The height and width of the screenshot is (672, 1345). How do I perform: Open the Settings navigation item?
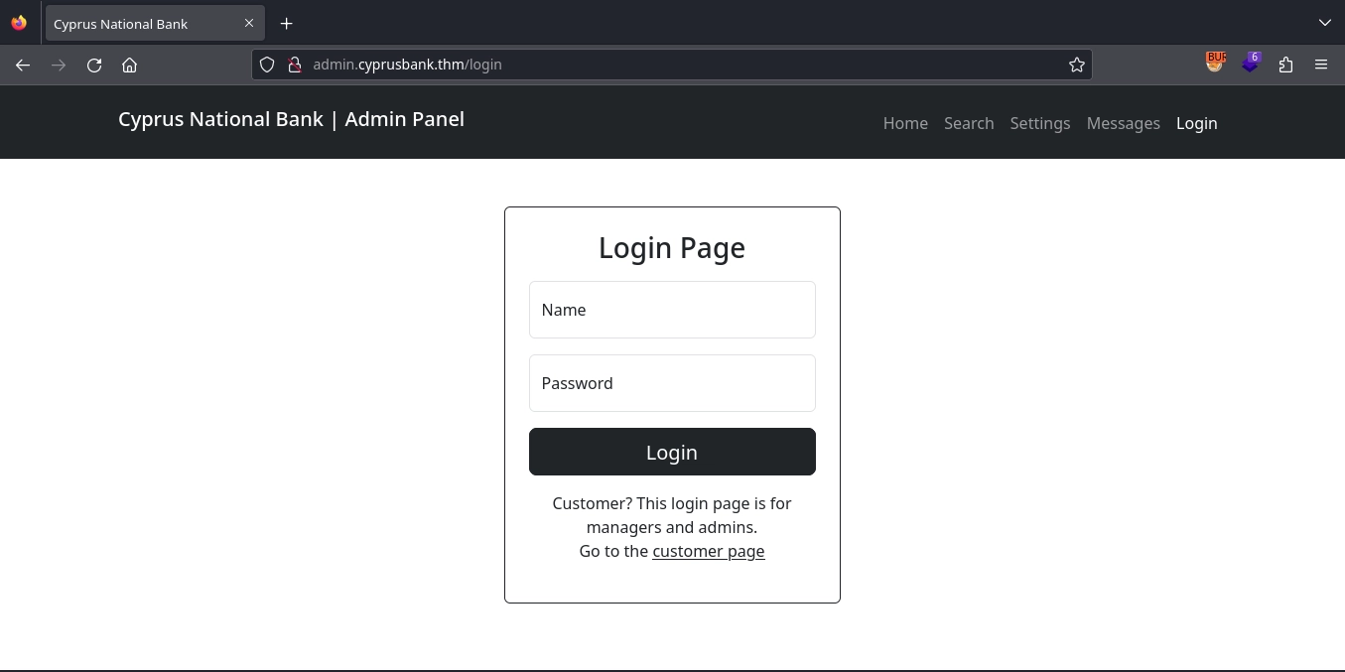(1039, 123)
